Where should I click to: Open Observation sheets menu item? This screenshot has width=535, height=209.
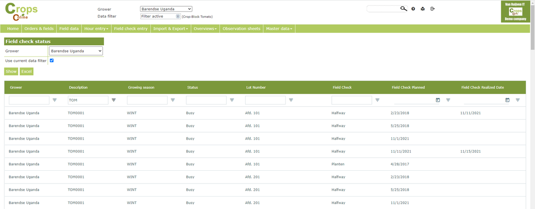(241, 29)
